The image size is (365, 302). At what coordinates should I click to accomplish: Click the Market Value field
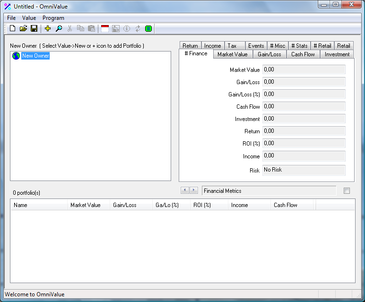(x=304, y=69)
